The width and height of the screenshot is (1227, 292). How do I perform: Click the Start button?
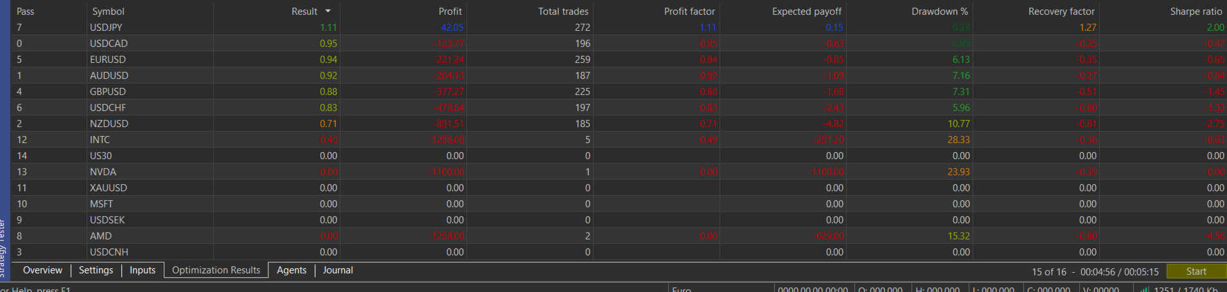(x=1196, y=271)
